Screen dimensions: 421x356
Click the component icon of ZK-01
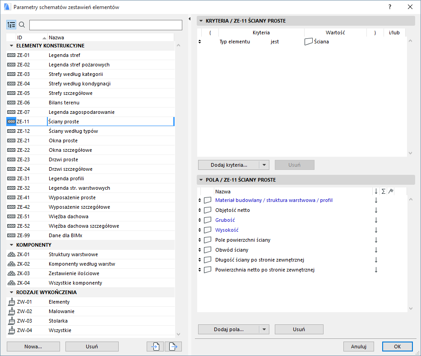[11, 254]
